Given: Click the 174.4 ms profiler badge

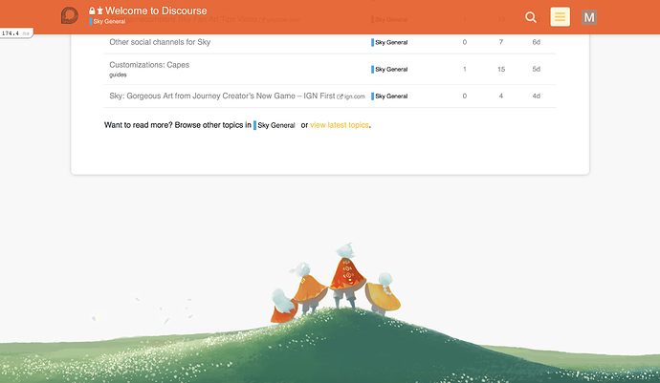Looking at the screenshot, I should click(x=16, y=33).
